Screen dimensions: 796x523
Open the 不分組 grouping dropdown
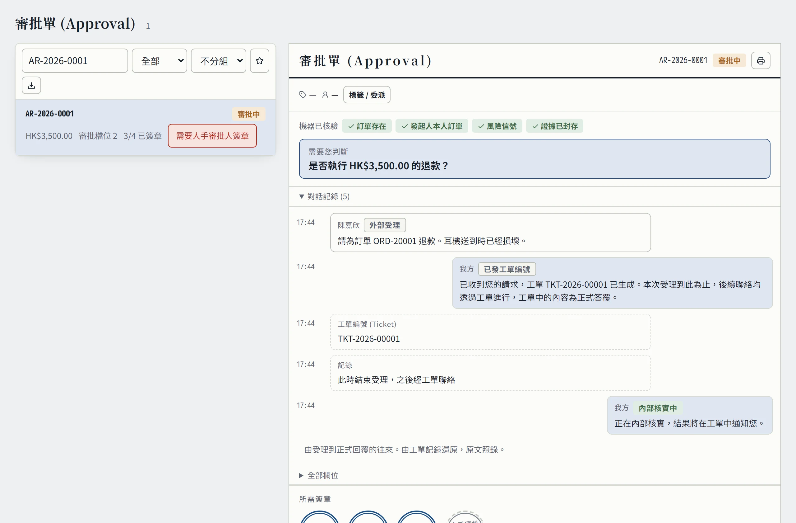tap(219, 61)
